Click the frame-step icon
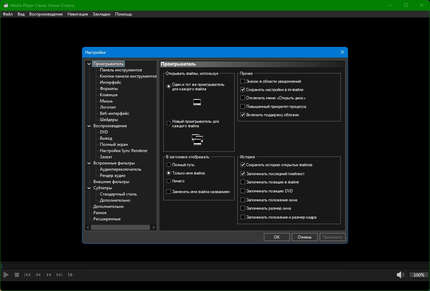430x291 pixels. click(x=70, y=275)
